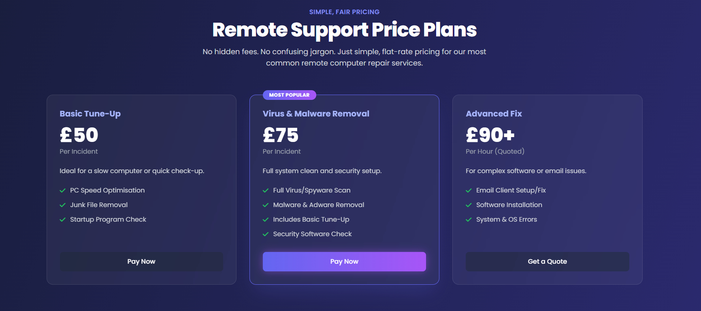Click the checkmark beside Security Software Check
The image size is (701, 311).
coord(266,234)
